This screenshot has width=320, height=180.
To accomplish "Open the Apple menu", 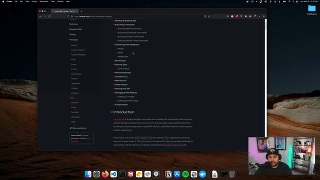I will pos(3,1).
